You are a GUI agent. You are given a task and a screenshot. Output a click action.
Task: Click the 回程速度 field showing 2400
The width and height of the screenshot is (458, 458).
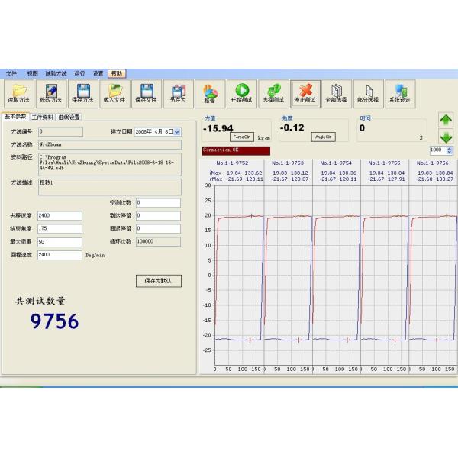pos(60,255)
